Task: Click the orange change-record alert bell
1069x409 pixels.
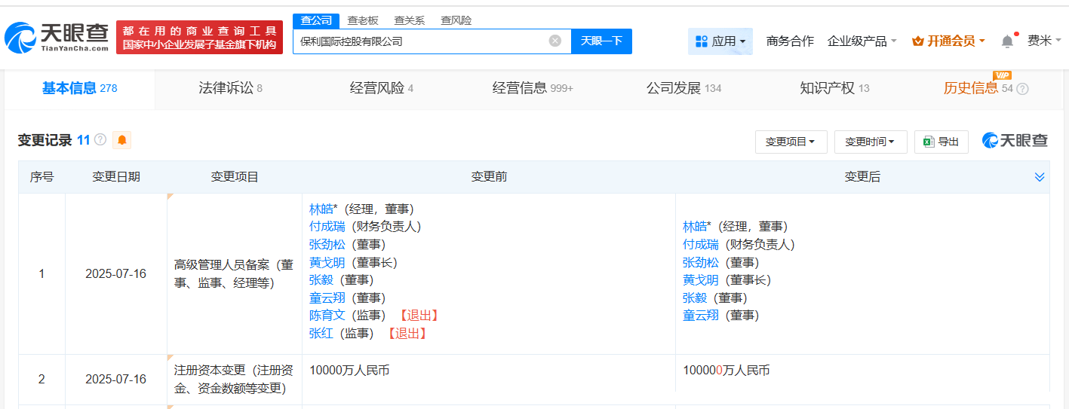Action: (x=121, y=140)
